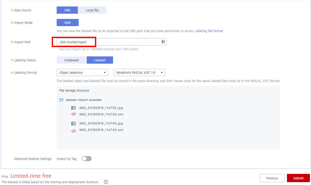Click the Import Path text field
Viewport: 311px width, 185px height.
[109, 42]
